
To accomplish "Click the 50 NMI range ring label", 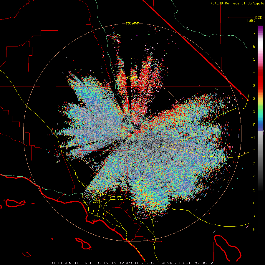I will pos(132,78).
